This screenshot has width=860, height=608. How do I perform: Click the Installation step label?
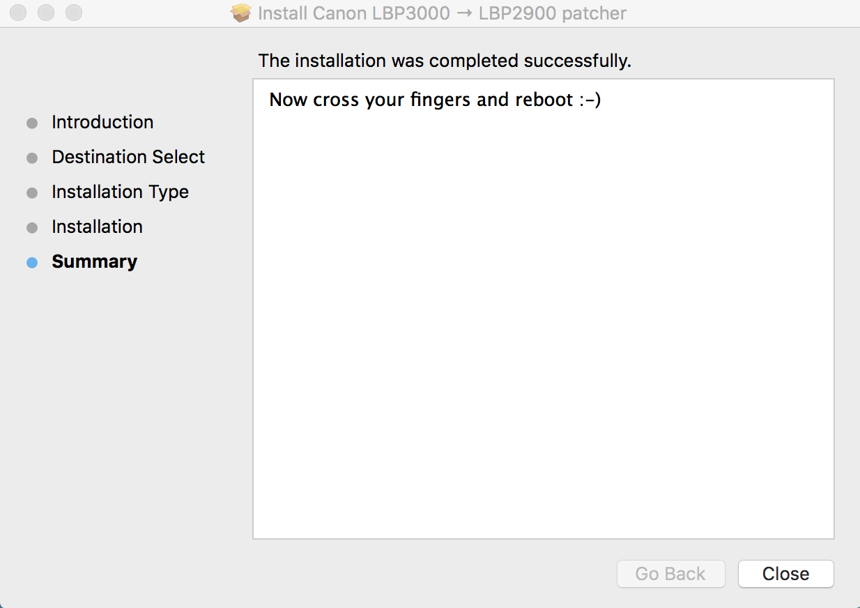tap(97, 227)
